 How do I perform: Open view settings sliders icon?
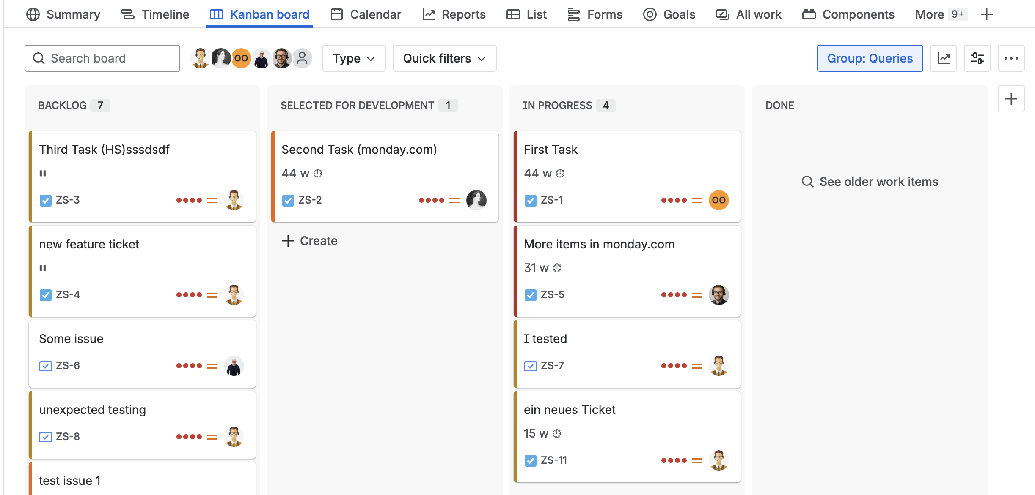tap(977, 58)
